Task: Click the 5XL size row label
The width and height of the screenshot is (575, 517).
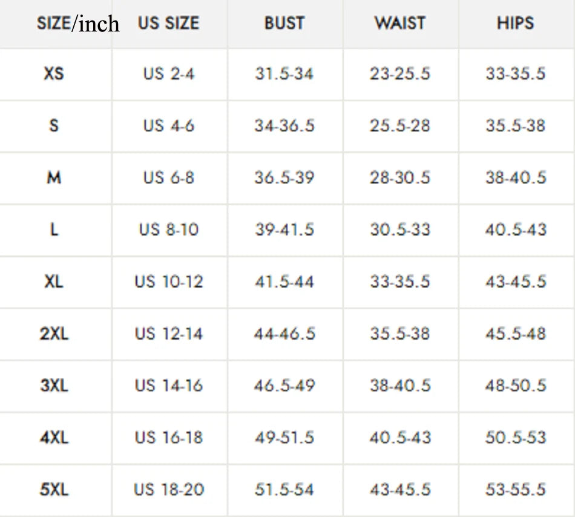Action: (54, 490)
